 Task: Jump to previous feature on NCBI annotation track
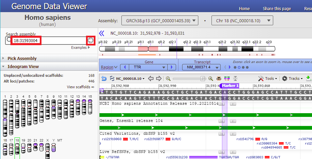pyautogui.click(x=222, y=104)
